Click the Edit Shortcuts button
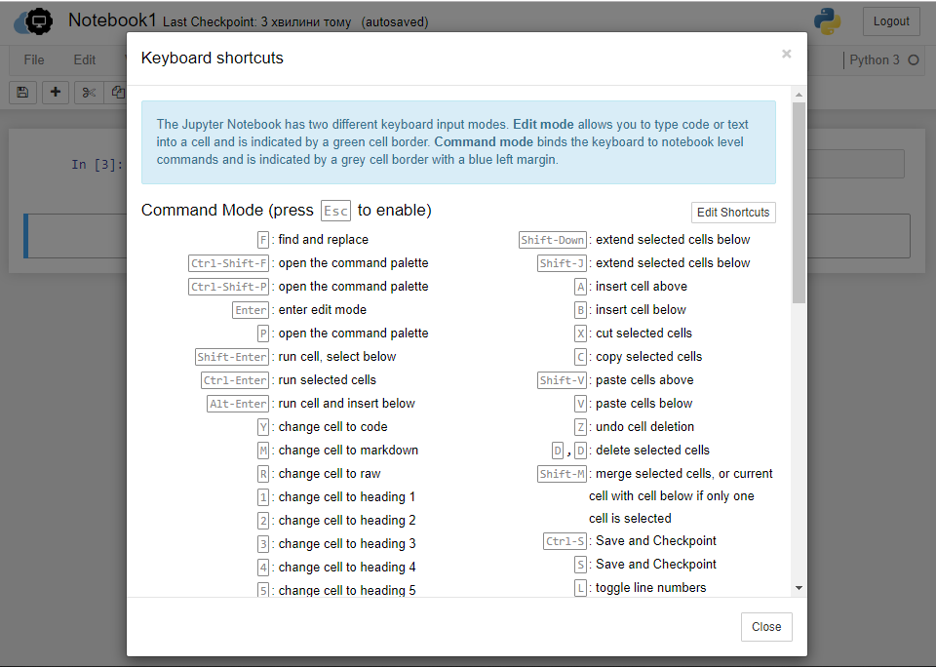The height and width of the screenshot is (667, 936). point(733,213)
